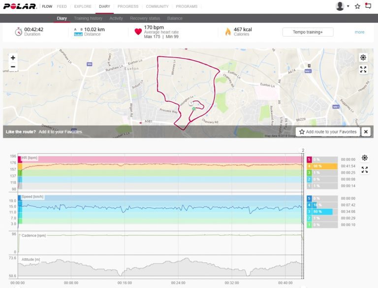Click the route start marker on map
The image size is (378, 288).
(194, 109)
